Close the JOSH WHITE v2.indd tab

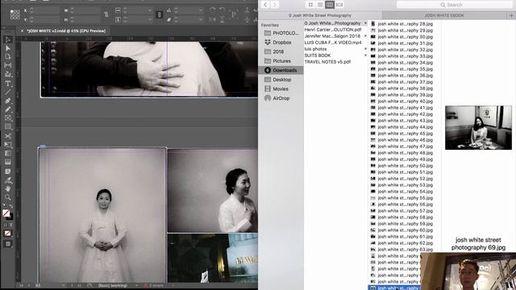pyautogui.click(x=22, y=31)
